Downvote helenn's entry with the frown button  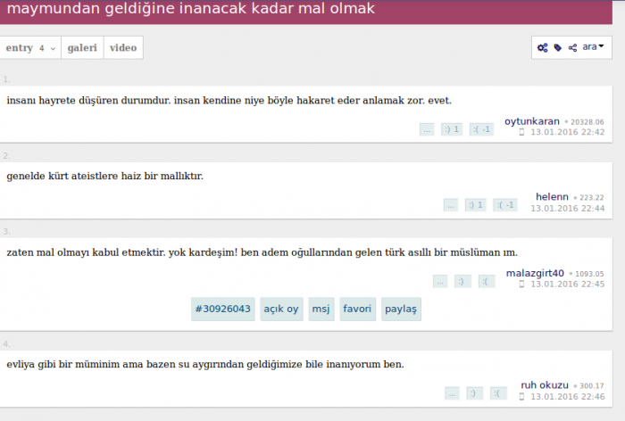tap(505, 205)
